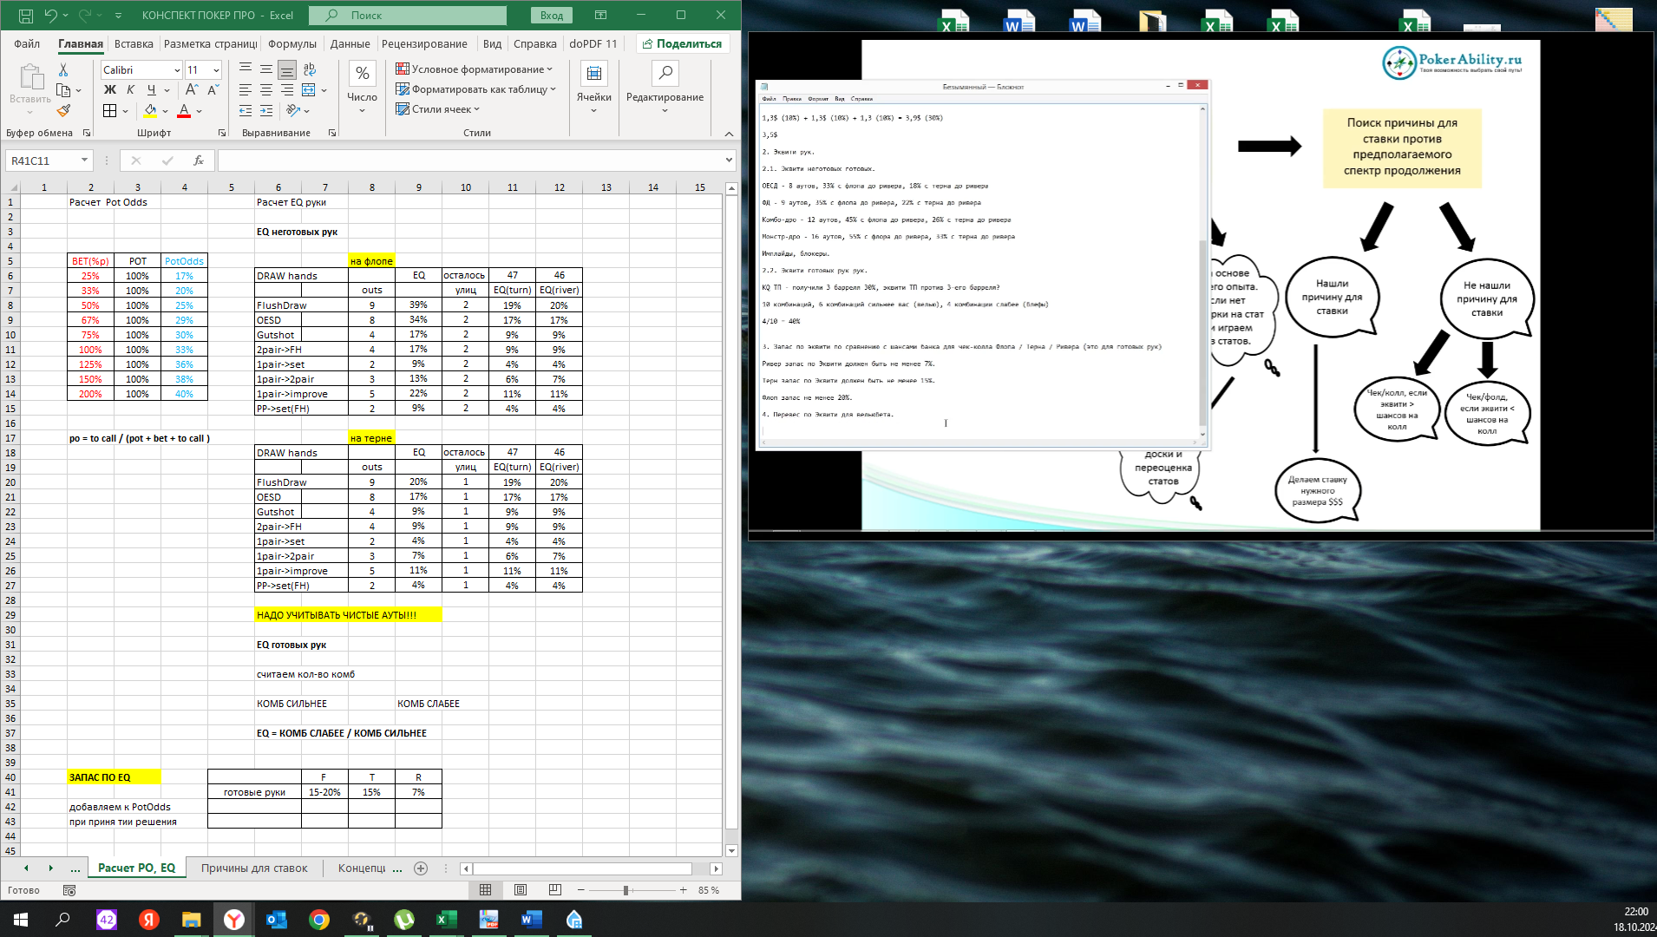Open the Файл menu tab
The width and height of the screenshot is (1657, 937).
coord(27,43)
